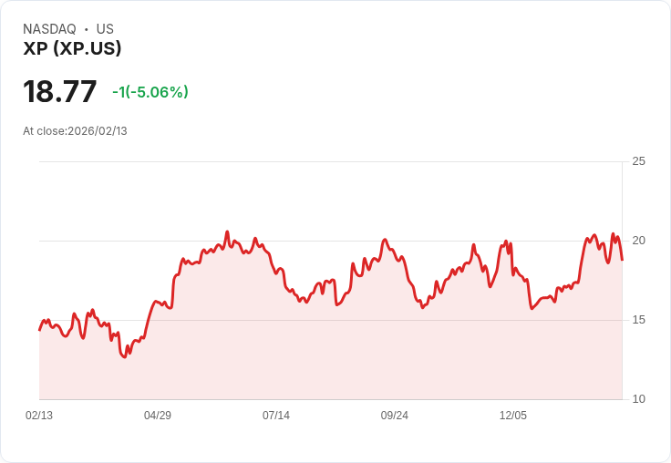Click the XP (XP.US) stock title
Screen dimensions: 671x463
pos(72,49)
